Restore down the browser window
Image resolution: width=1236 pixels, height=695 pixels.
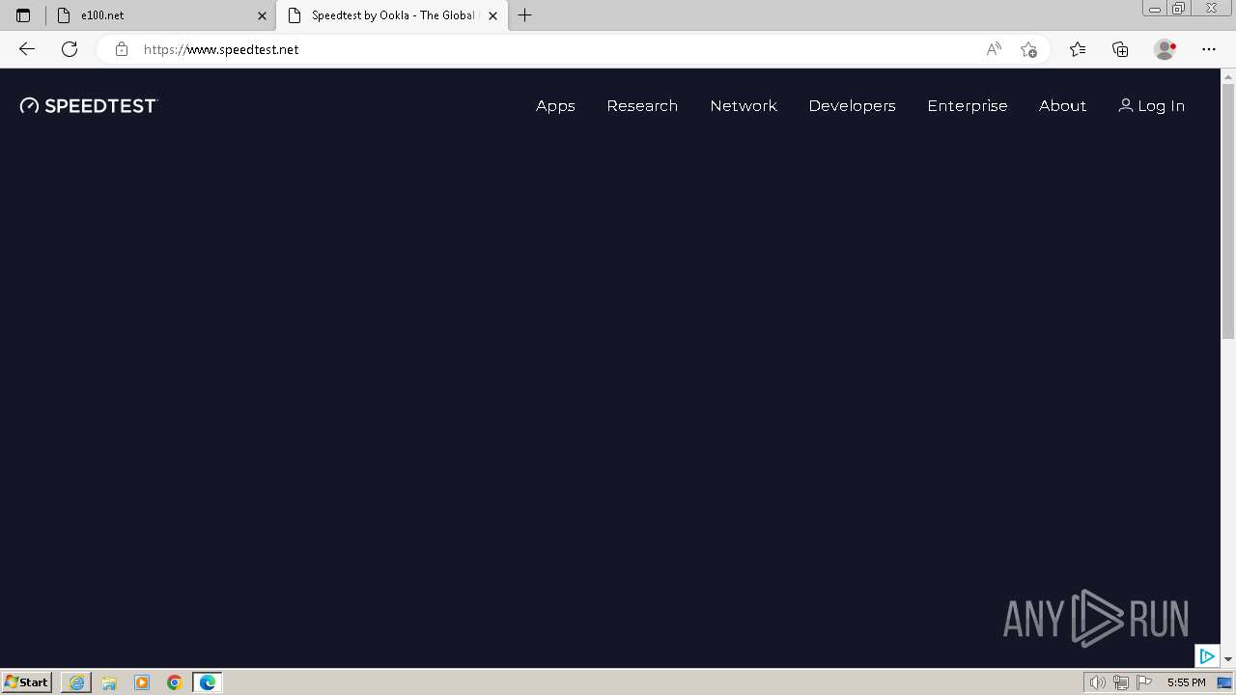pyautogui.click(x=1179, y=9)
